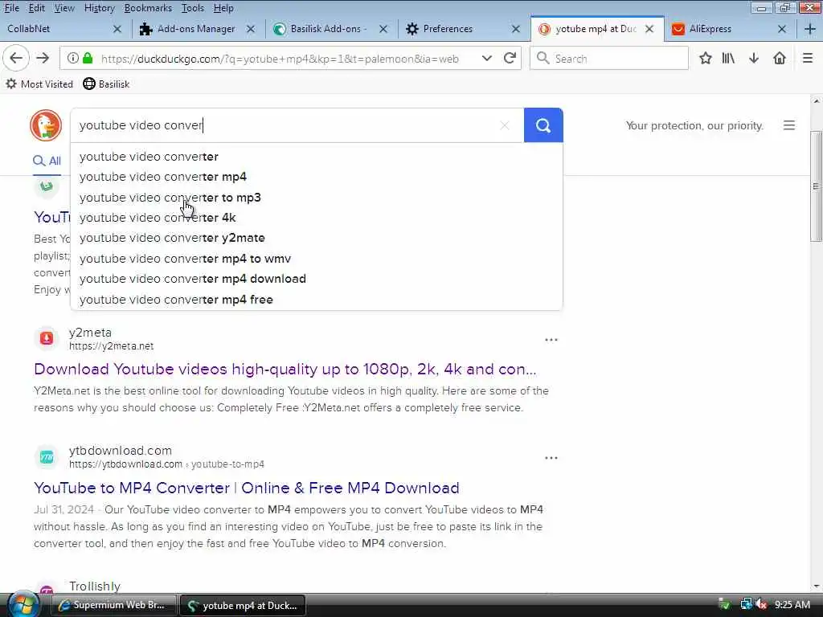This screenshot has width=823, height=617.
Task: Open the Tools menu
Action: tap(193, 8)
